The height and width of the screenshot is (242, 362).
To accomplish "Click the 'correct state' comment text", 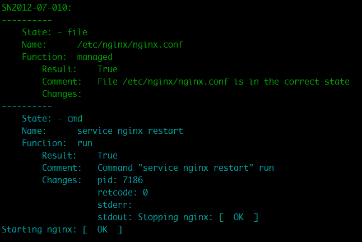I will coord(317,82).
